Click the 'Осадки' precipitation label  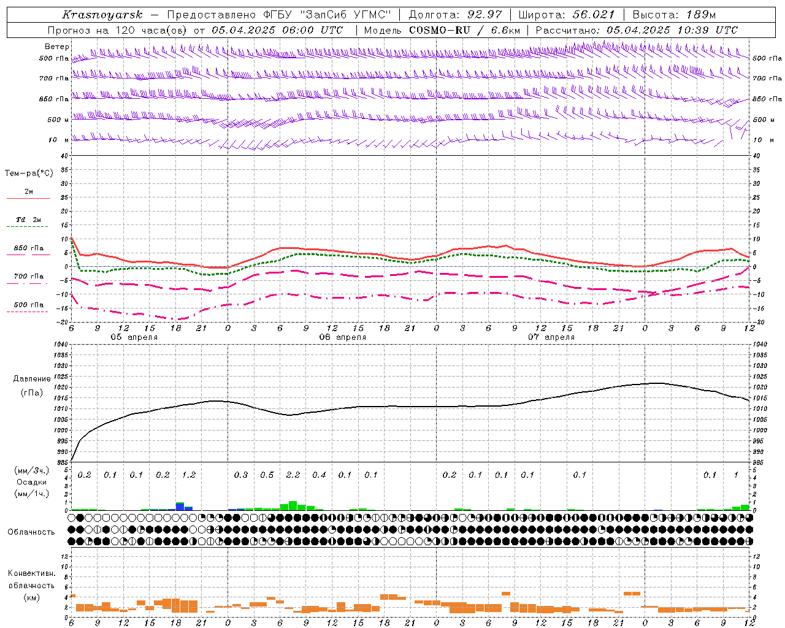point(31,482)
